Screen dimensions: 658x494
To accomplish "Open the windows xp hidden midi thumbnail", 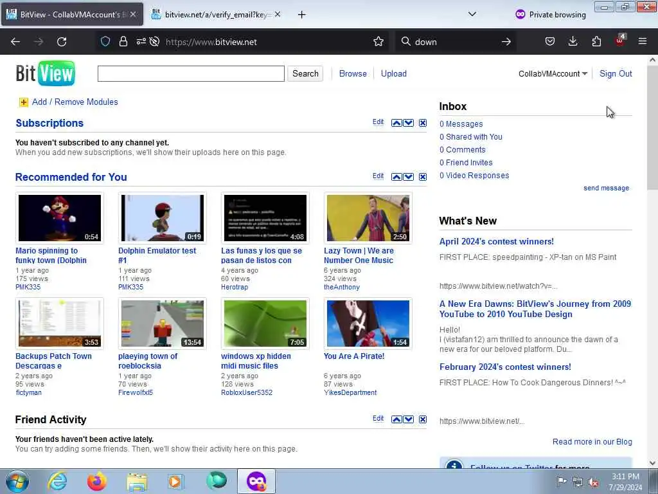I will (x=265, y=324).
